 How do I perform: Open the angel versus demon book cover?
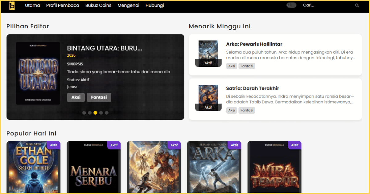154,167
